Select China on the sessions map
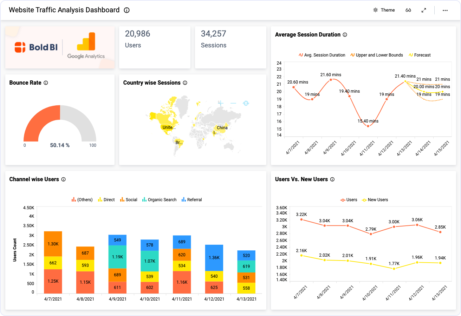The height and width of the screenshot is (316, 461). [221, 127]
